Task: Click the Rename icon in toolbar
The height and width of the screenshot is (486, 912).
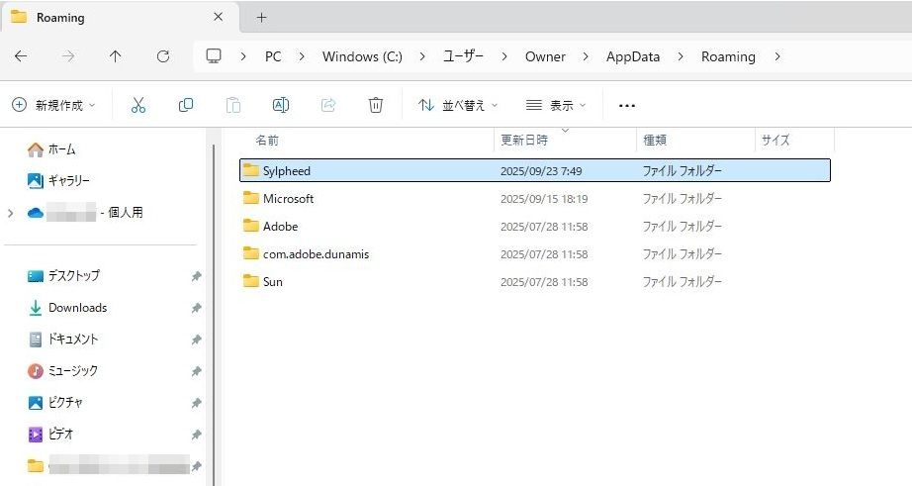Action: (281, 105)
